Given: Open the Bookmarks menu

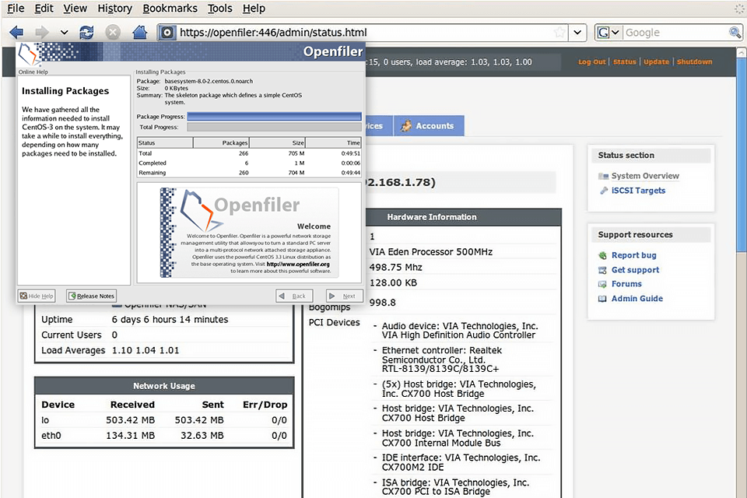Looking at the screenshot, I should [170, 9].
